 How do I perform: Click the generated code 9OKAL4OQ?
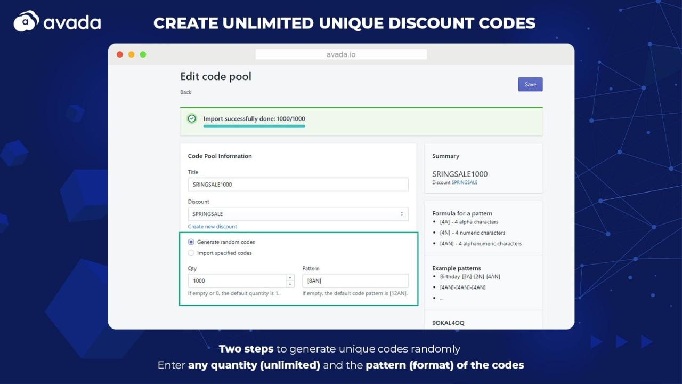pos(448,323)
